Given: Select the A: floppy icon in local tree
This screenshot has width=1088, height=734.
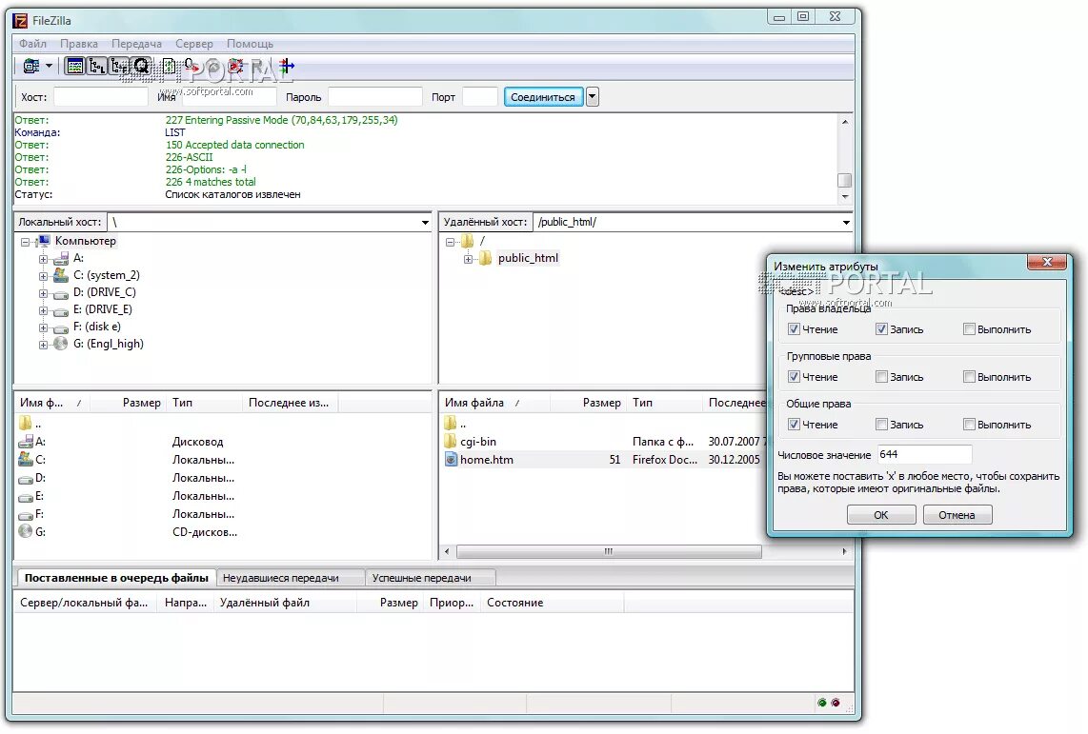Looking at the screenshot, I should pos(61,259).
